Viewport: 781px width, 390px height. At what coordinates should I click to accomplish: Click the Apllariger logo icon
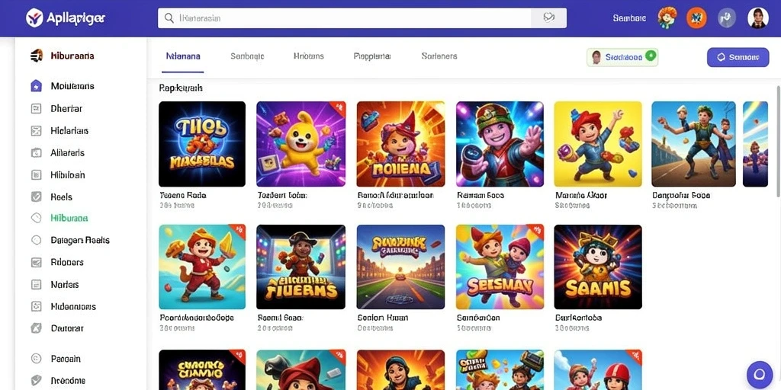tap(34, 18)
